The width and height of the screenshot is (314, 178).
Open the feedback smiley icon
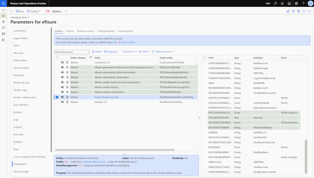289,3
